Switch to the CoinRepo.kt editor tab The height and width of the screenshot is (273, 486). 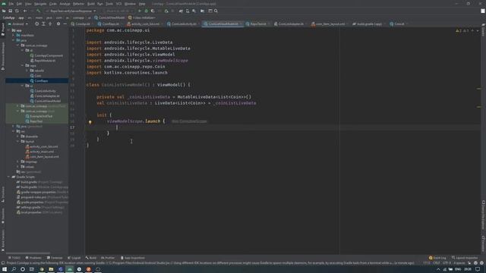110,24
